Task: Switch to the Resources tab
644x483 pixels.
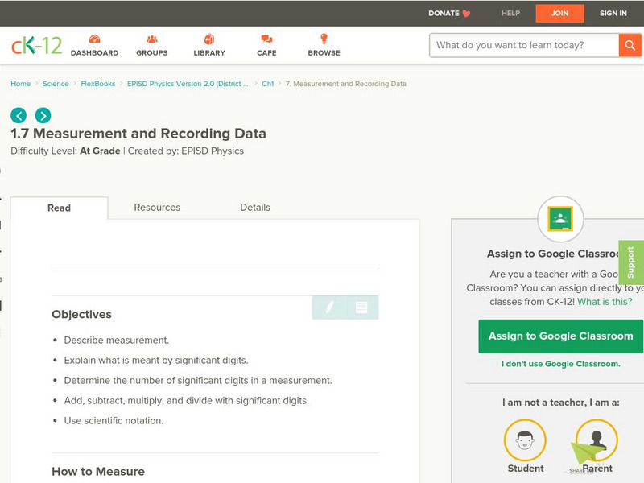Action: (x=156, y=208)
